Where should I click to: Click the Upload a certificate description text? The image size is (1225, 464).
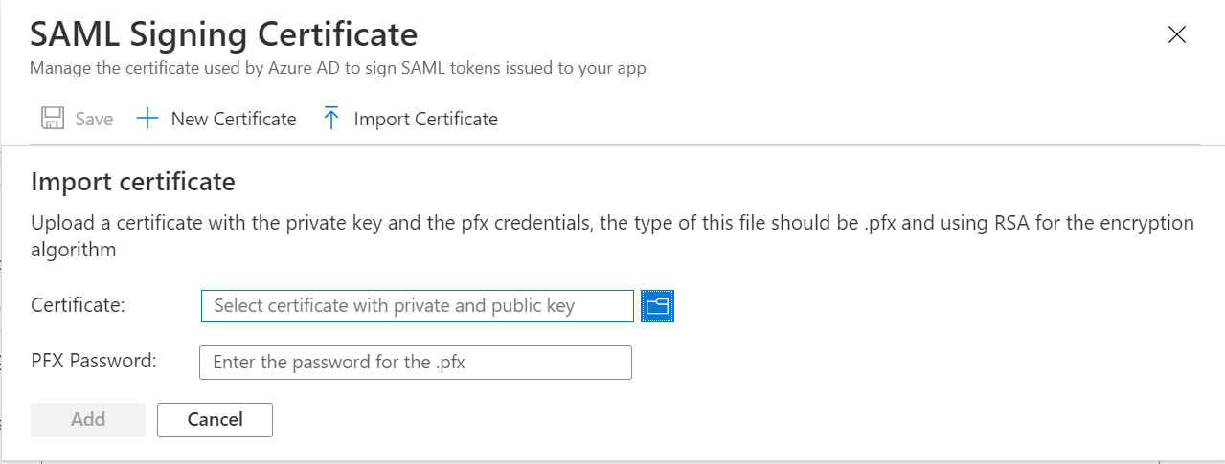(x=479, y=223)
